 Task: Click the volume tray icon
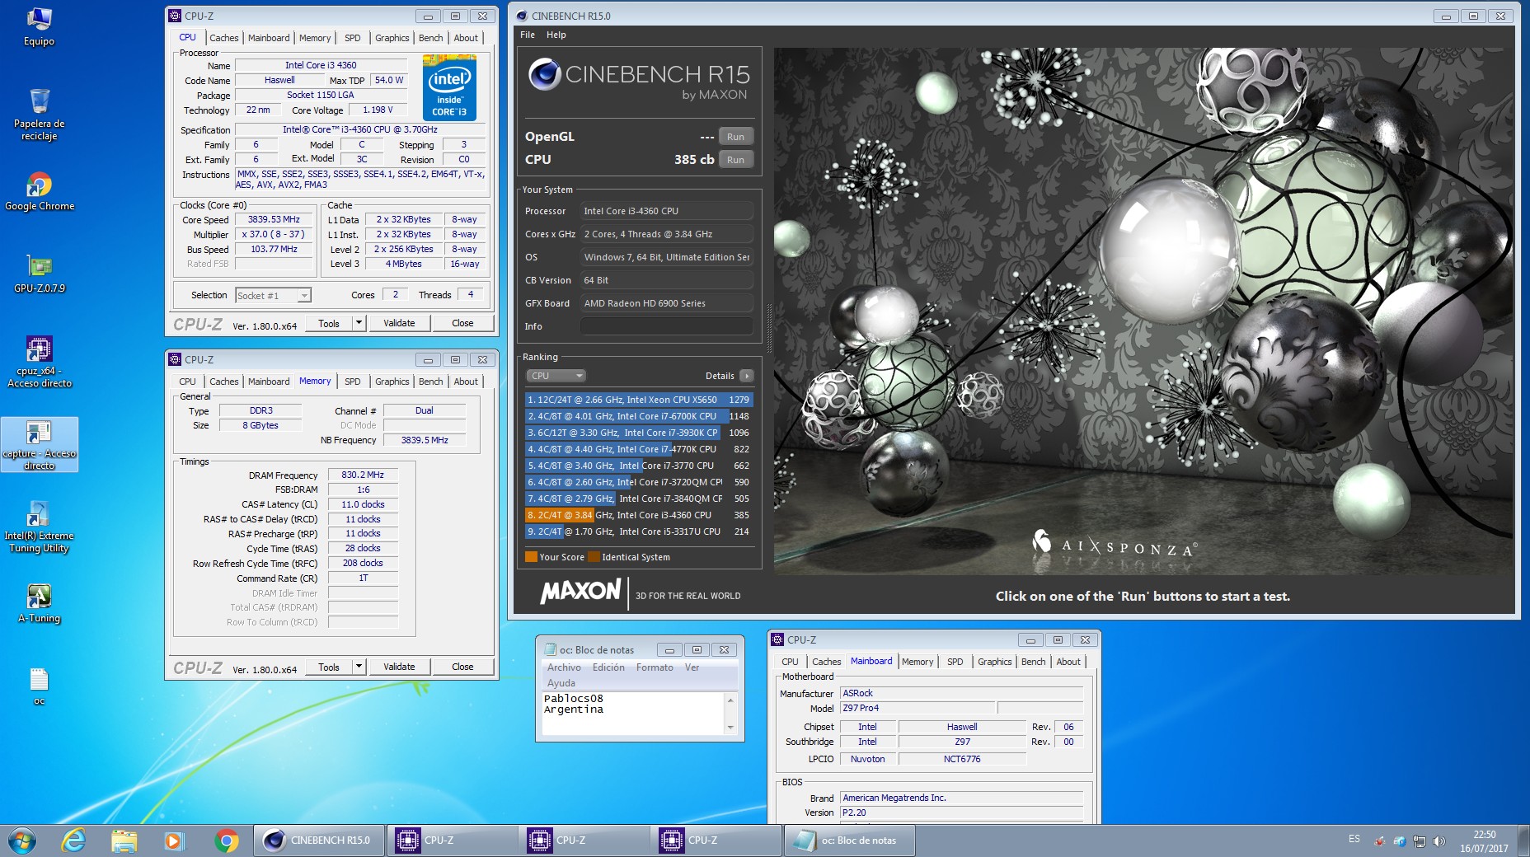(1438, 841)
